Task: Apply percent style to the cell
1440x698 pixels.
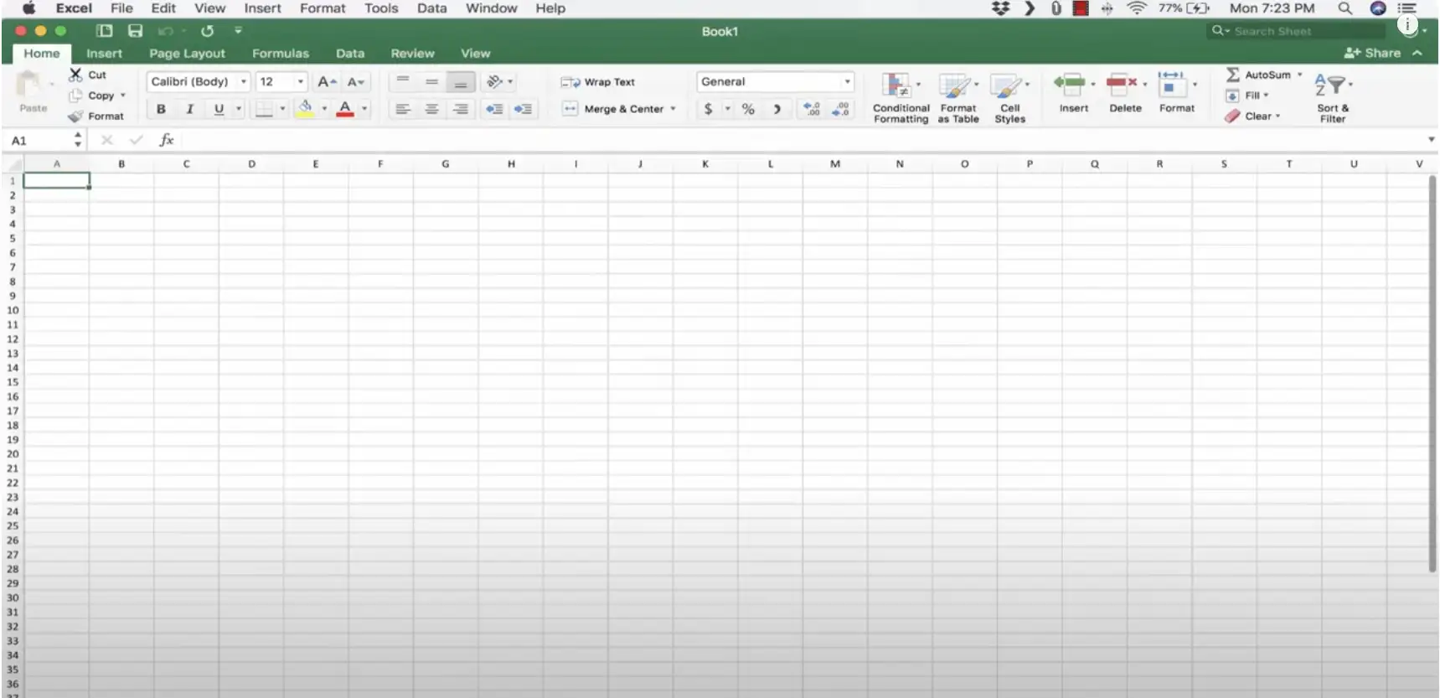Action: (748, 109)
